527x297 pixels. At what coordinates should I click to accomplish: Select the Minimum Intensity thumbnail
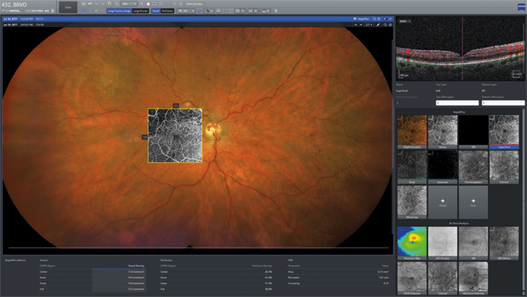coord(474,278)
